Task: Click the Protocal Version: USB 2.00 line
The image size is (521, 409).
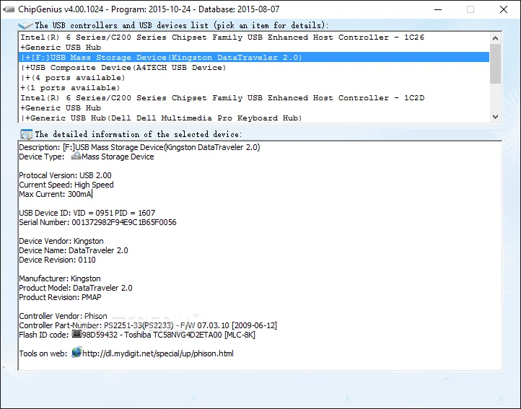Action: tap(65, 175)
